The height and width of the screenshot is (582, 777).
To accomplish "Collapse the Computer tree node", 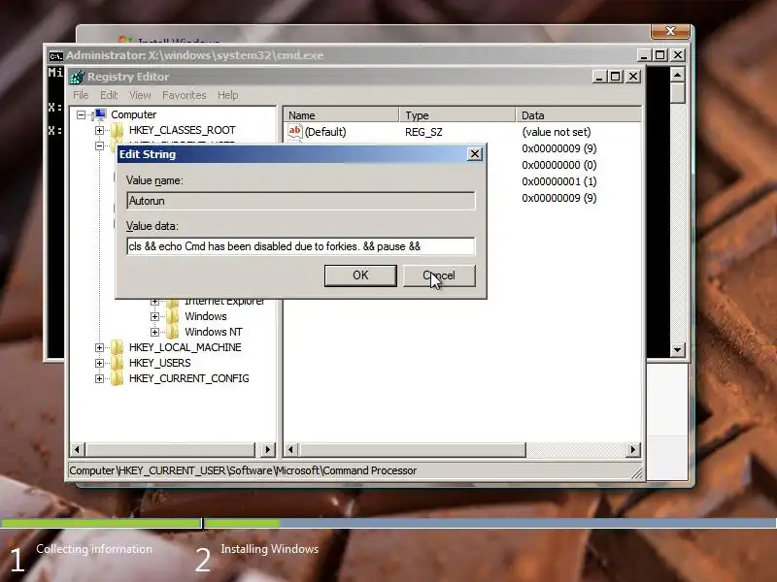I will point(81,114).
